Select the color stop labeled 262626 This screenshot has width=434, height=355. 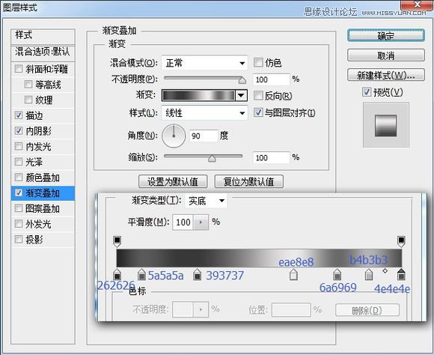117,274
